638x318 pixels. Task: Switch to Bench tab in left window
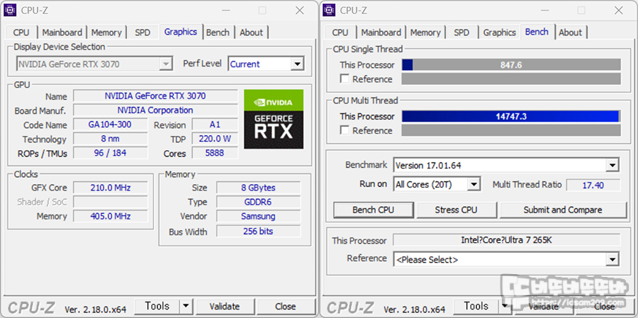pos(218,33)
